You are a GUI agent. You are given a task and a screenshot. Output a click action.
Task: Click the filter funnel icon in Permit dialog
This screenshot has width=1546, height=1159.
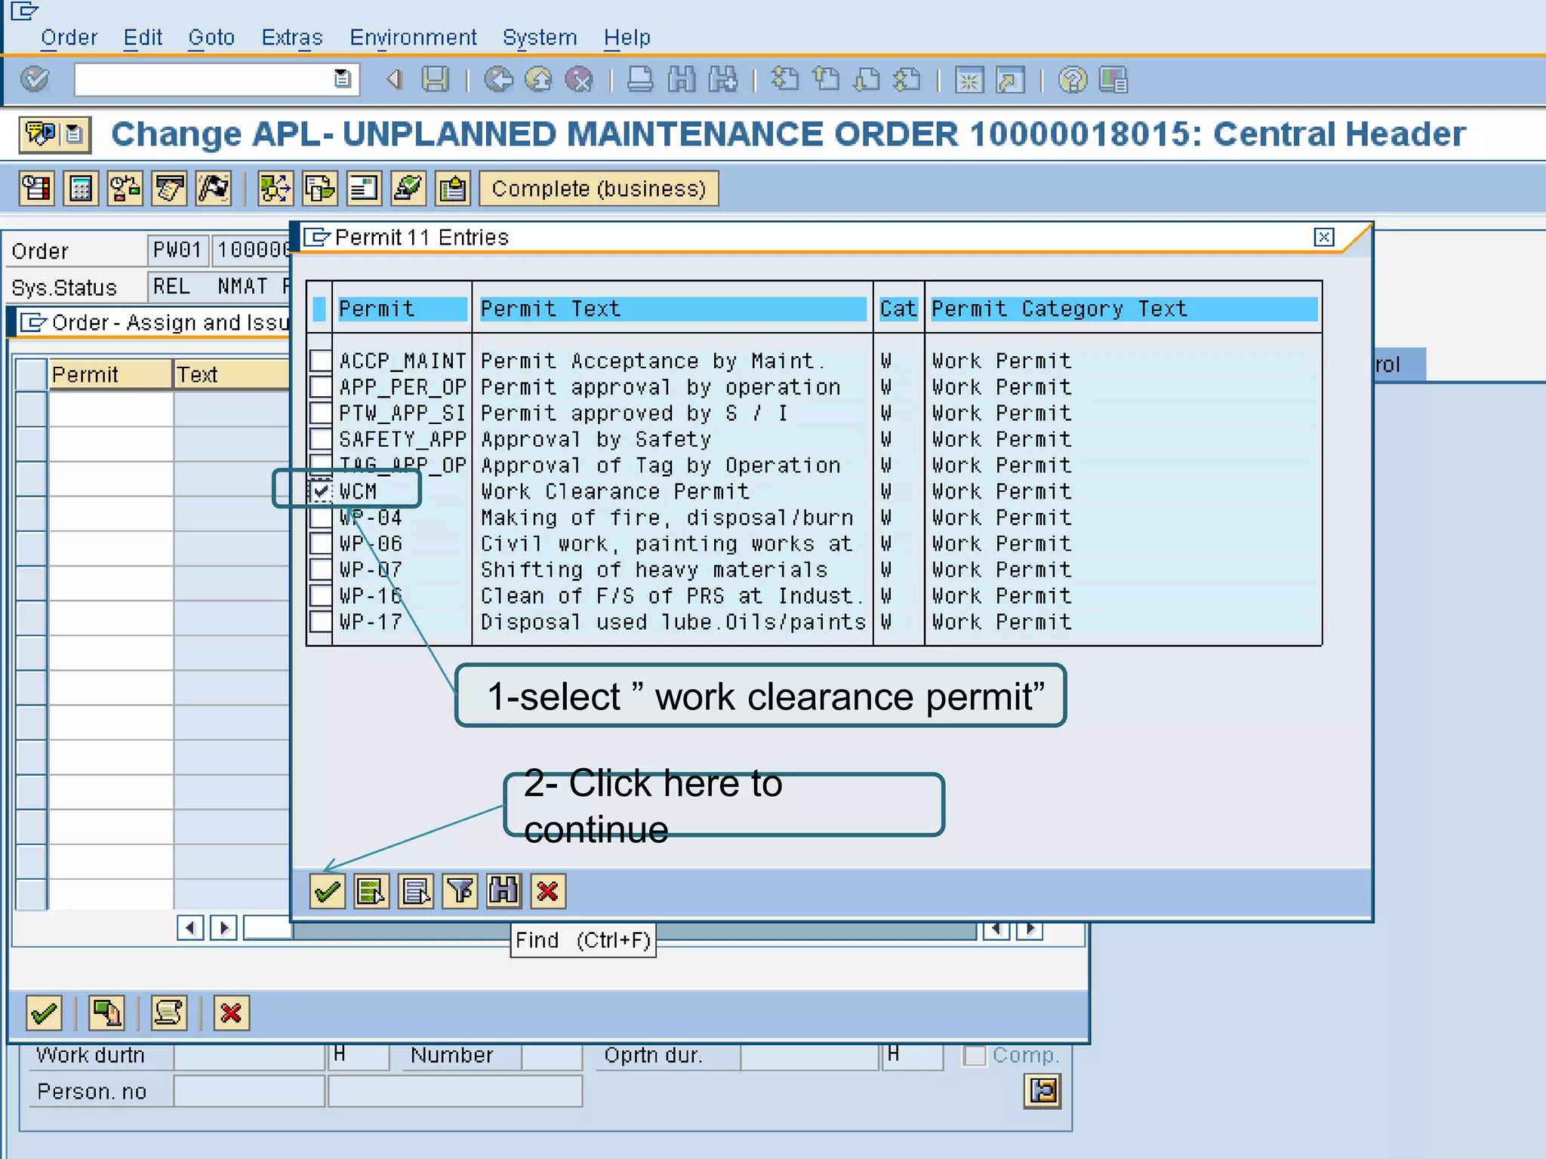(x=460, y=892)
